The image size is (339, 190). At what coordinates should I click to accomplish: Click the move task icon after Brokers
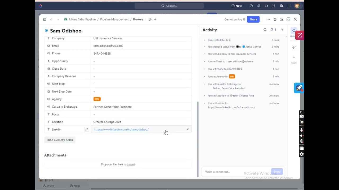(x=150, y=19)
